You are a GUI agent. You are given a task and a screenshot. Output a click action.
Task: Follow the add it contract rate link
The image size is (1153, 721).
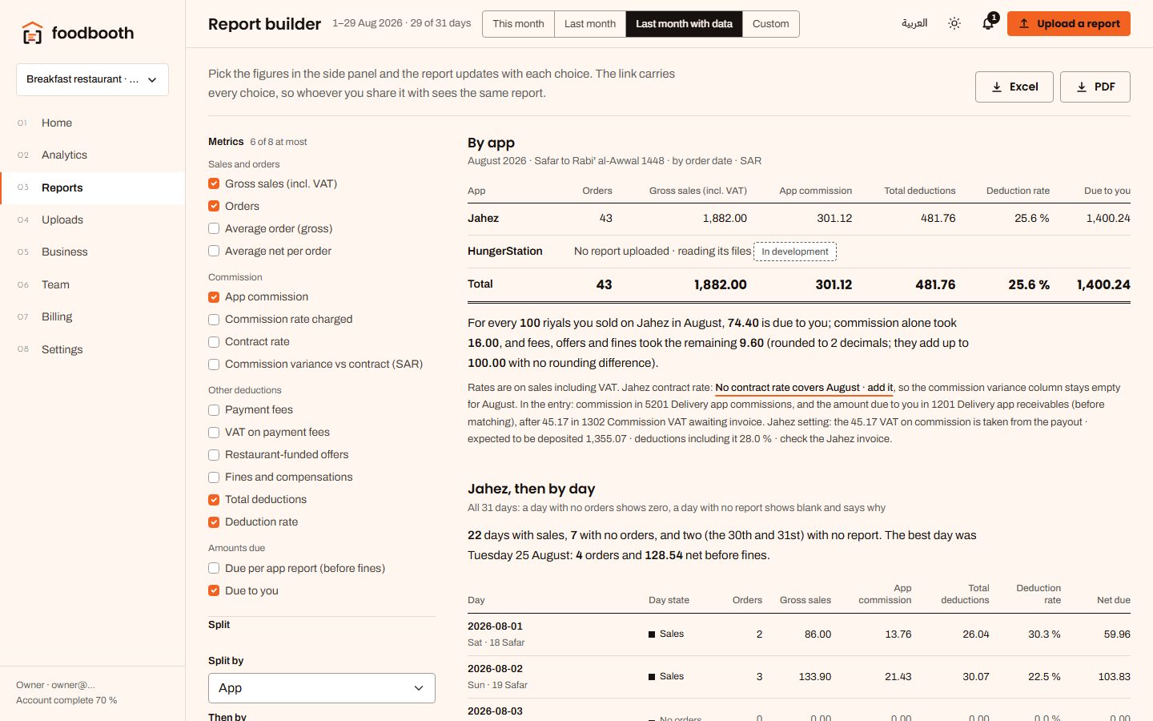(880, 388)
